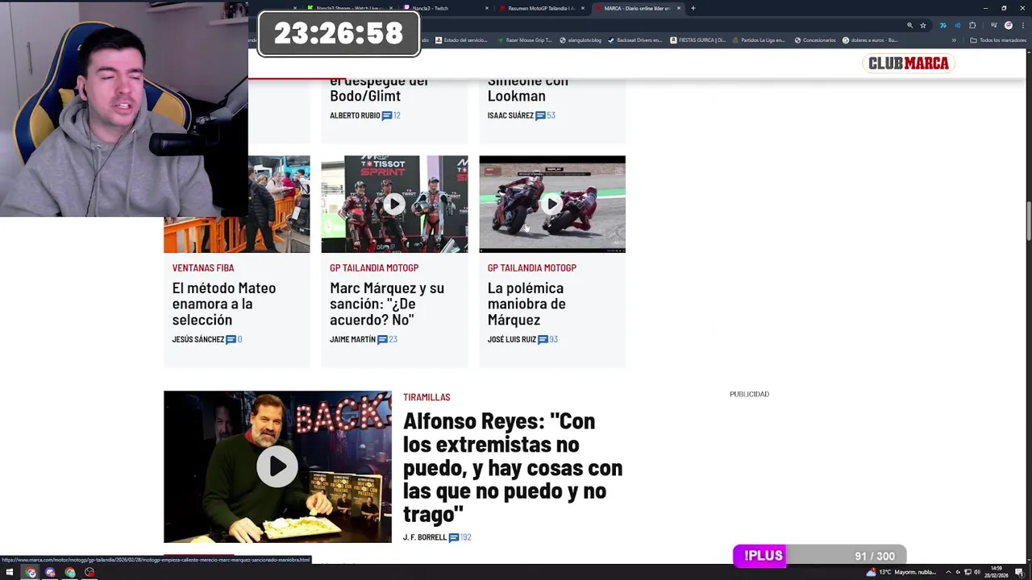Open the Simeone con Lookman headline
This screenshot has height=580, width=1032.
pyautogui.click(x=528, y=88)
